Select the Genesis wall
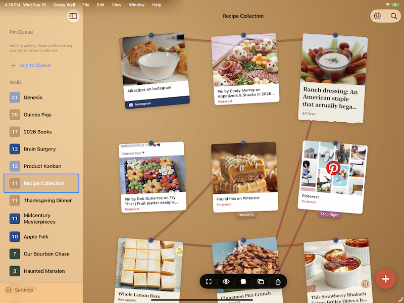 41,97
